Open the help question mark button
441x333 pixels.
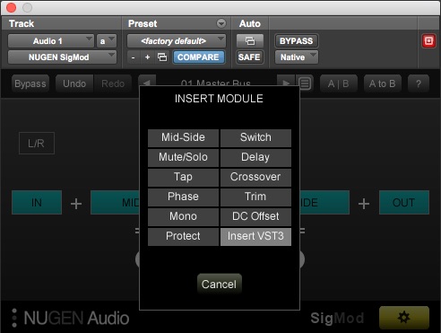[419, 83]
